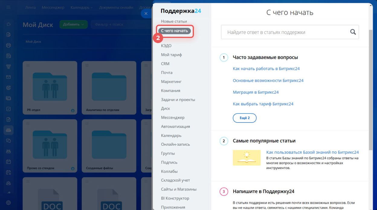Open the Созданные файлы folder
Viewport: 377px width, 210px height.
coord(109,146)
